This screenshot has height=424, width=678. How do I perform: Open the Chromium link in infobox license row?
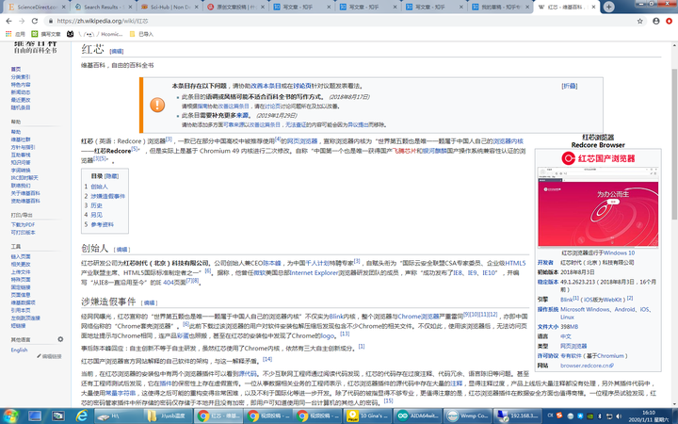(x=610, y=356)
